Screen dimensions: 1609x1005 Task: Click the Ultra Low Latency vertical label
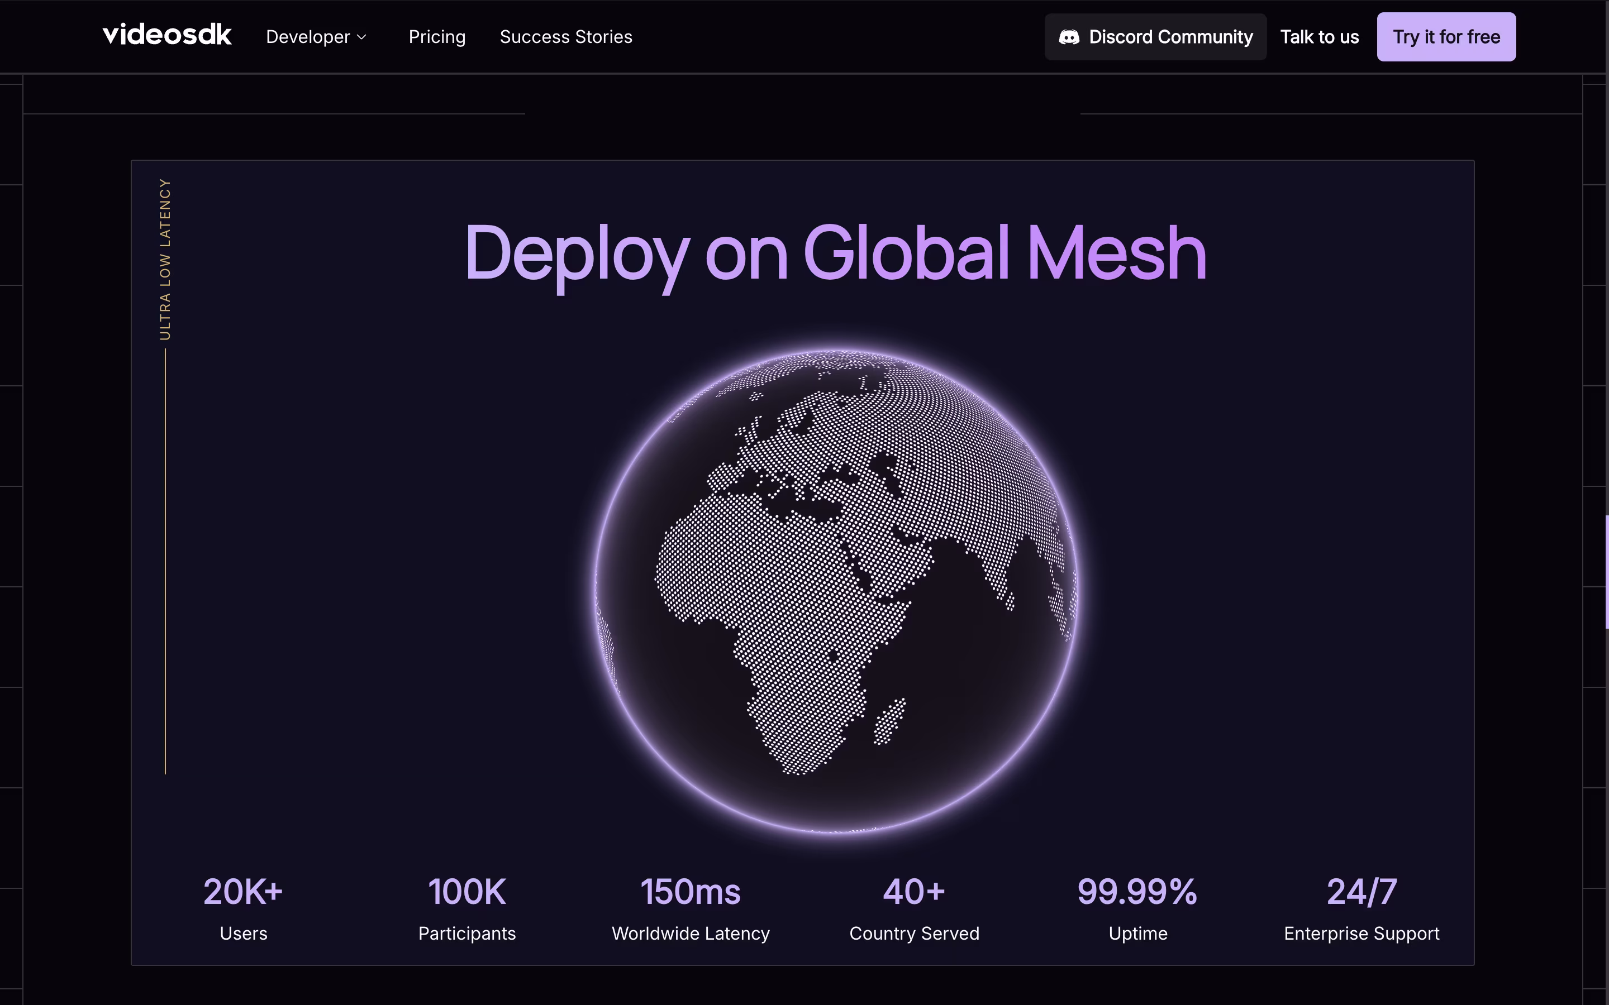165,259
